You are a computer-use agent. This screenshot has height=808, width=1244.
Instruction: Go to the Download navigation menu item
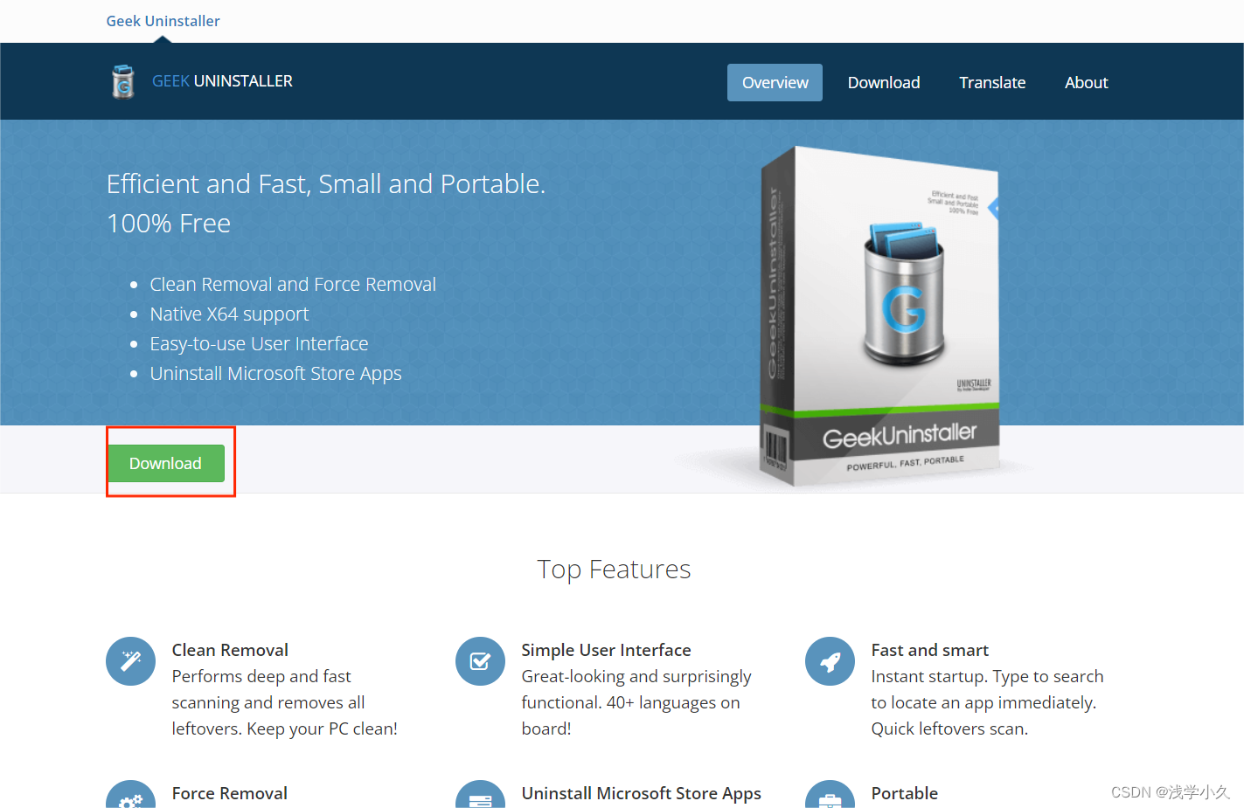[884, 82]
